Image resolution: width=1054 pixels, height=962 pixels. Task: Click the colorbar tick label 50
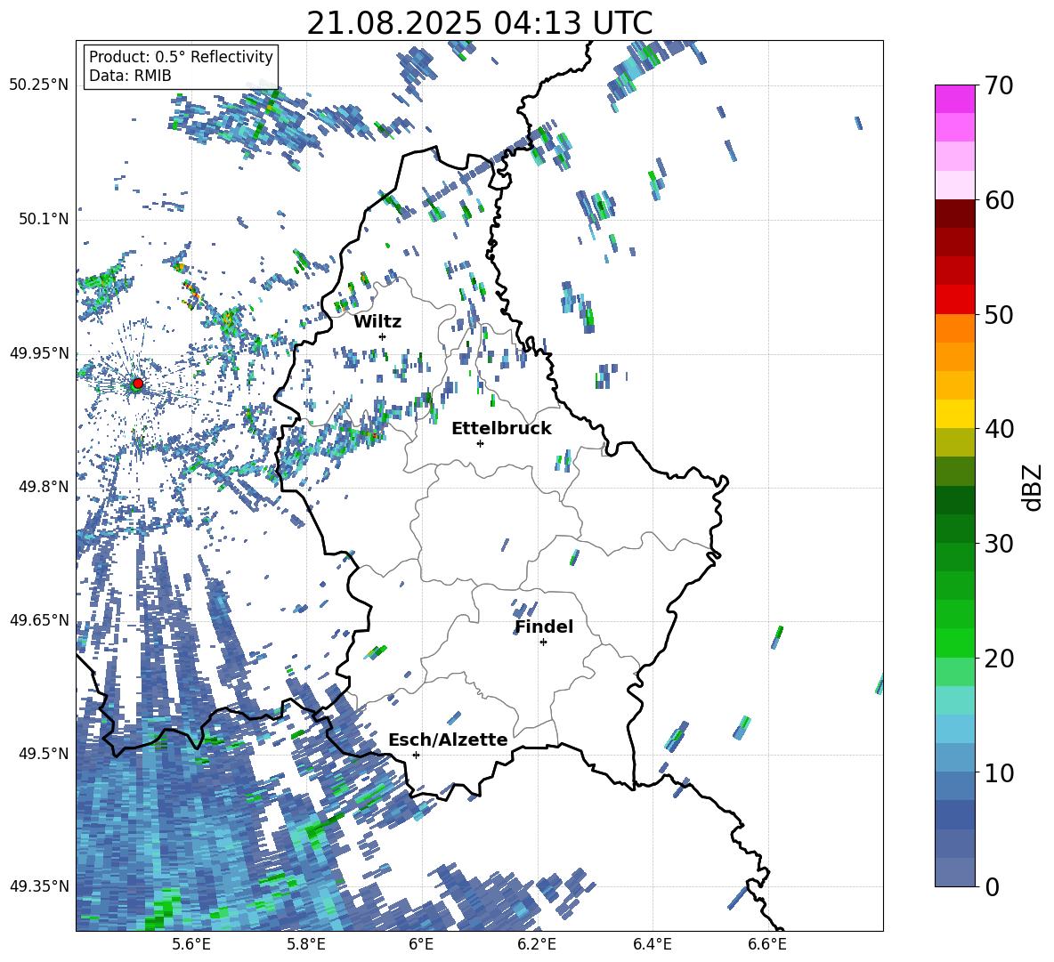[x=999, y=314]
